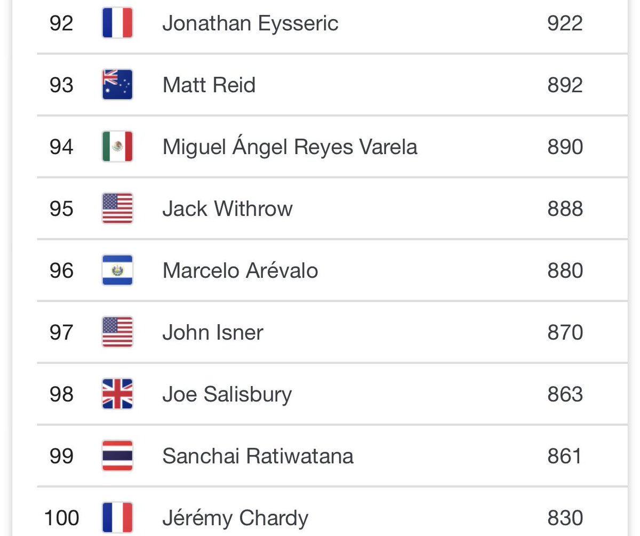640x536 pixels.
Task: Click rank number 96
Action: 61,270
